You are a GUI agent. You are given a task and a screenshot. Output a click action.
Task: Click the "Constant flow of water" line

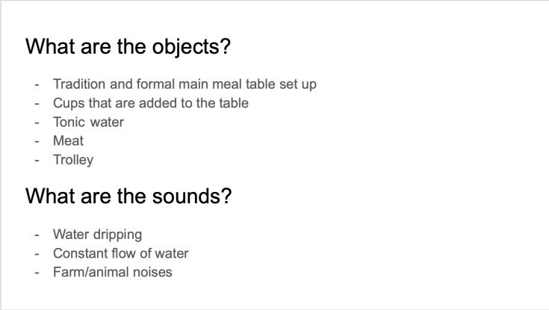click(x=120, y=253)
